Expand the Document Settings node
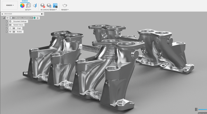This screenshot has height=114, width=207. (x=6, y=21)
